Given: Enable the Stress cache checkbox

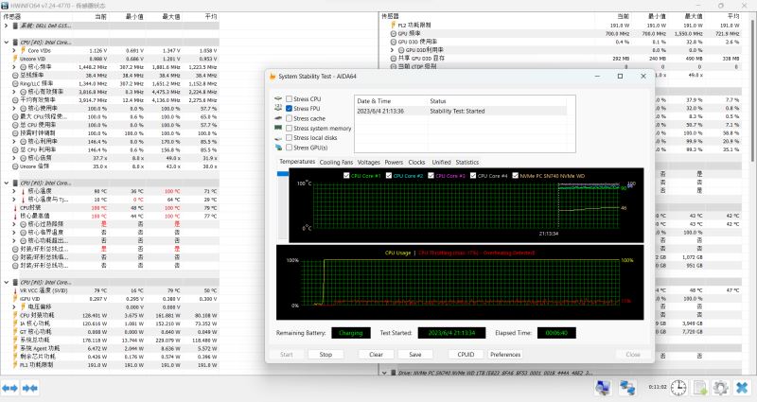Looking at the screenshot, I should pos(289,118).
